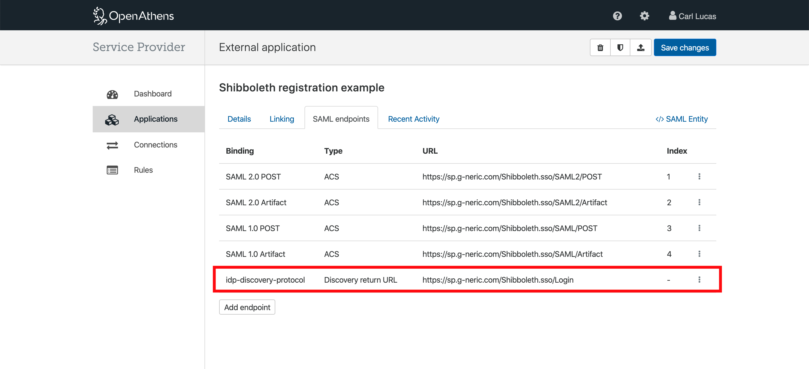Click the Rules list icon
This screenshot has width=809, height=369.
pyautogui.click(x=112, y=170)
